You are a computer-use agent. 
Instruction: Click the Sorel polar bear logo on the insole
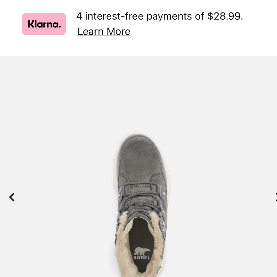click(142, 251)
